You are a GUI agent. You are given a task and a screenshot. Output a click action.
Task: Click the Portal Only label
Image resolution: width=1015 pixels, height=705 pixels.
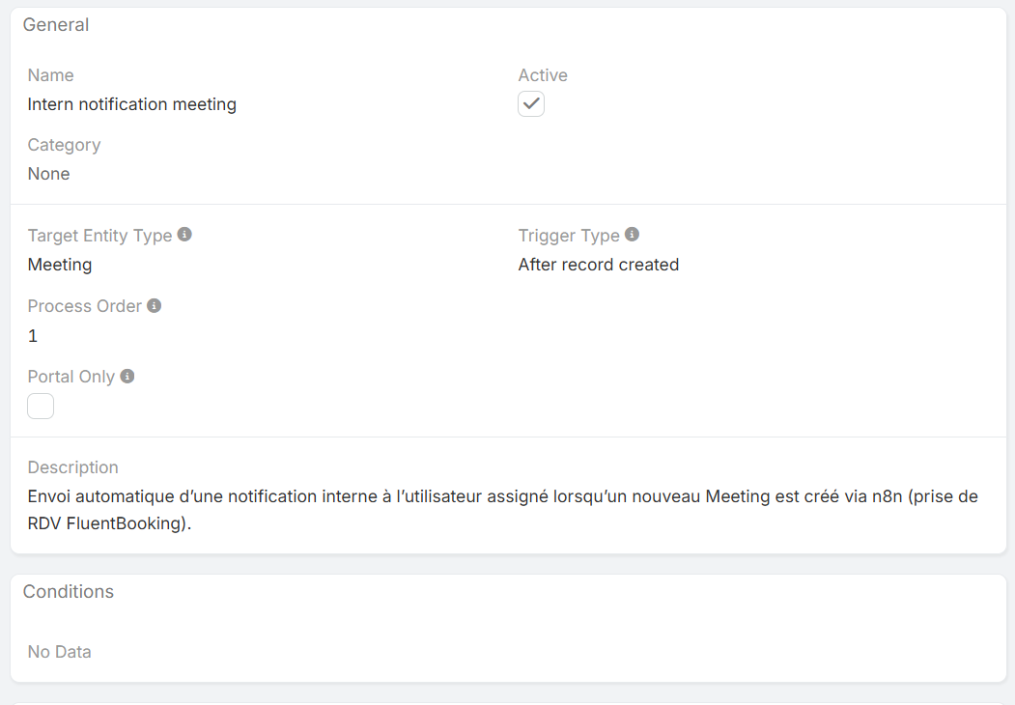point(71,377)
